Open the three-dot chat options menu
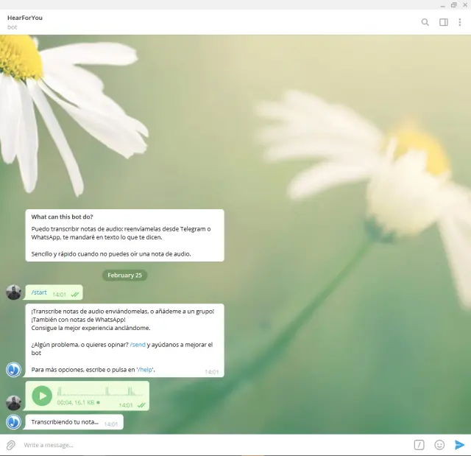 (x=460, y=22)
